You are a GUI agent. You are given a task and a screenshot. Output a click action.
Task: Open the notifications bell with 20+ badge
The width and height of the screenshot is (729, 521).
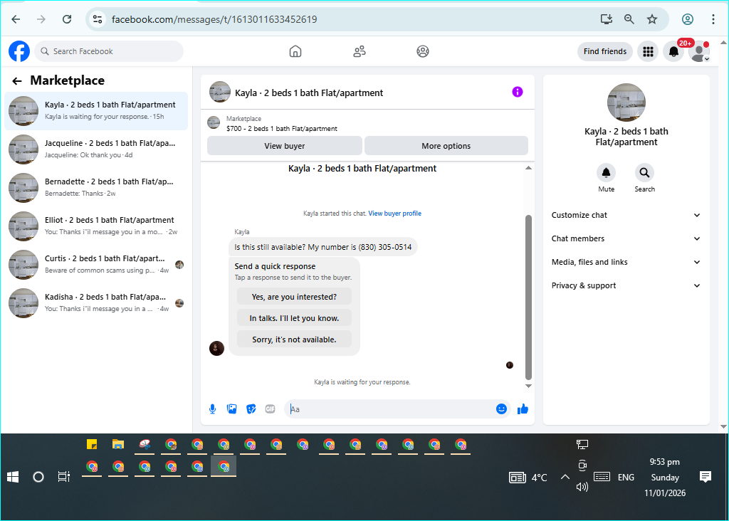point(673,51)
